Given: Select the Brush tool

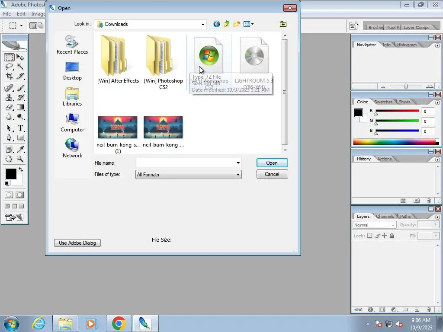Looking at the screenshot, I should pyautogui.click(x=20, y=88).
